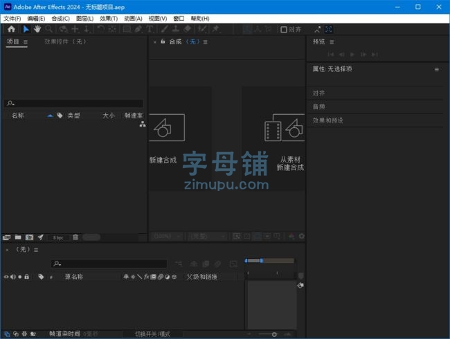Viewport: 450px width, 339px height.
Task: Select the Pen tool
Action: point(138,29)
